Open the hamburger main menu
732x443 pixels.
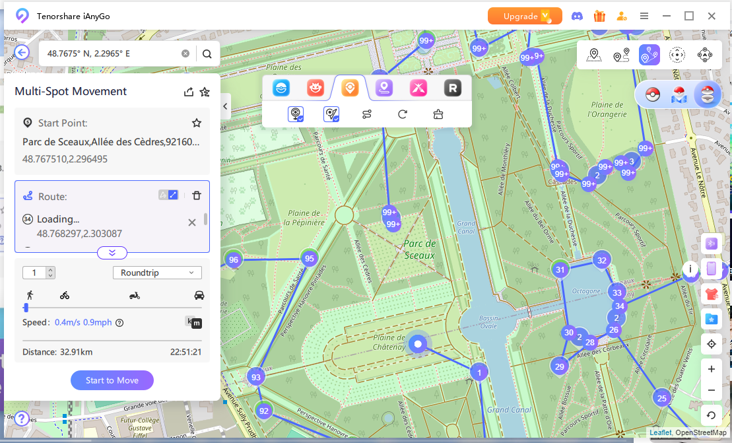644,17
